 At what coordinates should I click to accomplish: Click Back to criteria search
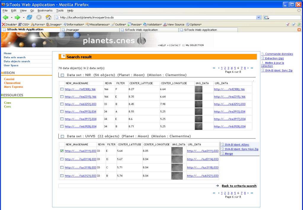click(239, 186)
